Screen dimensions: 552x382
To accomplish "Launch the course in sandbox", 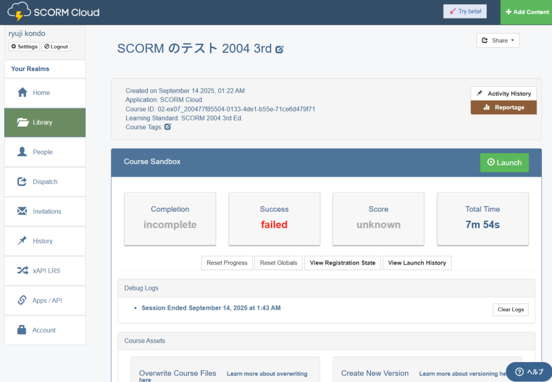I will click(x=504, y=163).
